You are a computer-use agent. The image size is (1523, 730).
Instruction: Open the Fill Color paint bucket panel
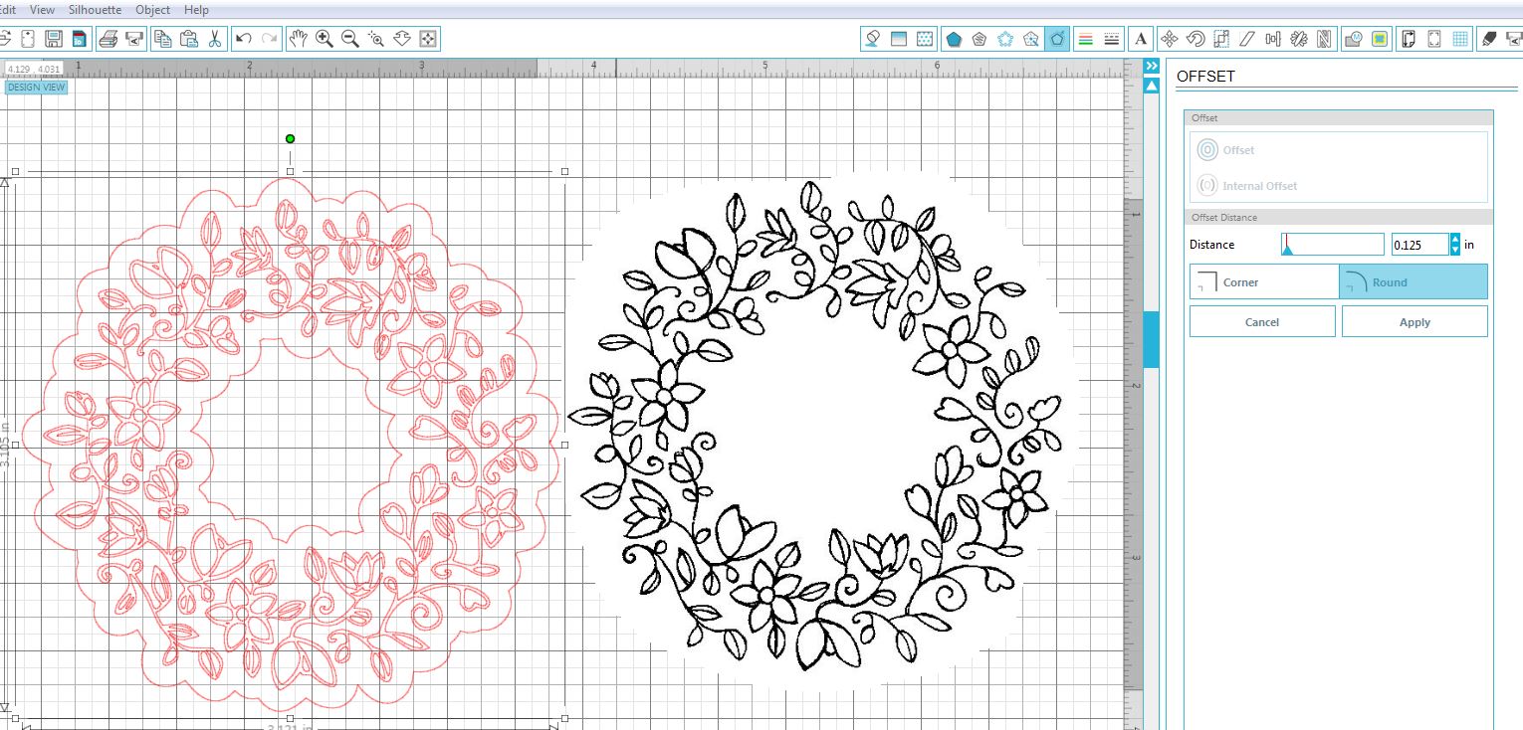872,39
